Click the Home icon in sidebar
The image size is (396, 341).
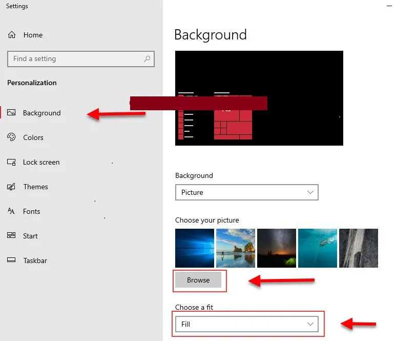tap(12, 35)
